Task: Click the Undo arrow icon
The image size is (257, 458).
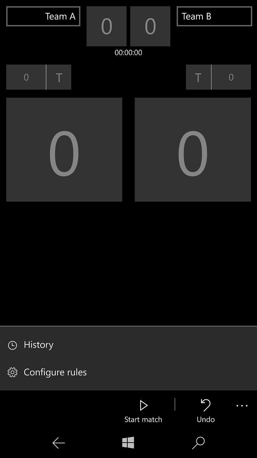Action: [206, 405]
